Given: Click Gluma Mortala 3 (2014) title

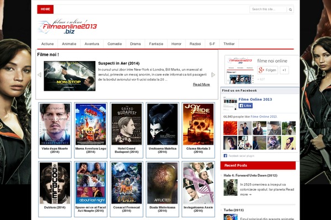Looking at the screenshot, I should 198,150.
